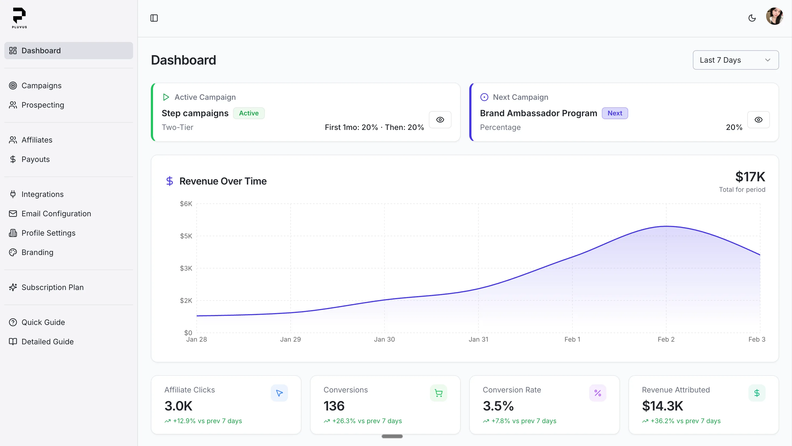
Task: Click the Revenue Attributed dollar icon
Action: pyautogui.click(x=757, y=393)
